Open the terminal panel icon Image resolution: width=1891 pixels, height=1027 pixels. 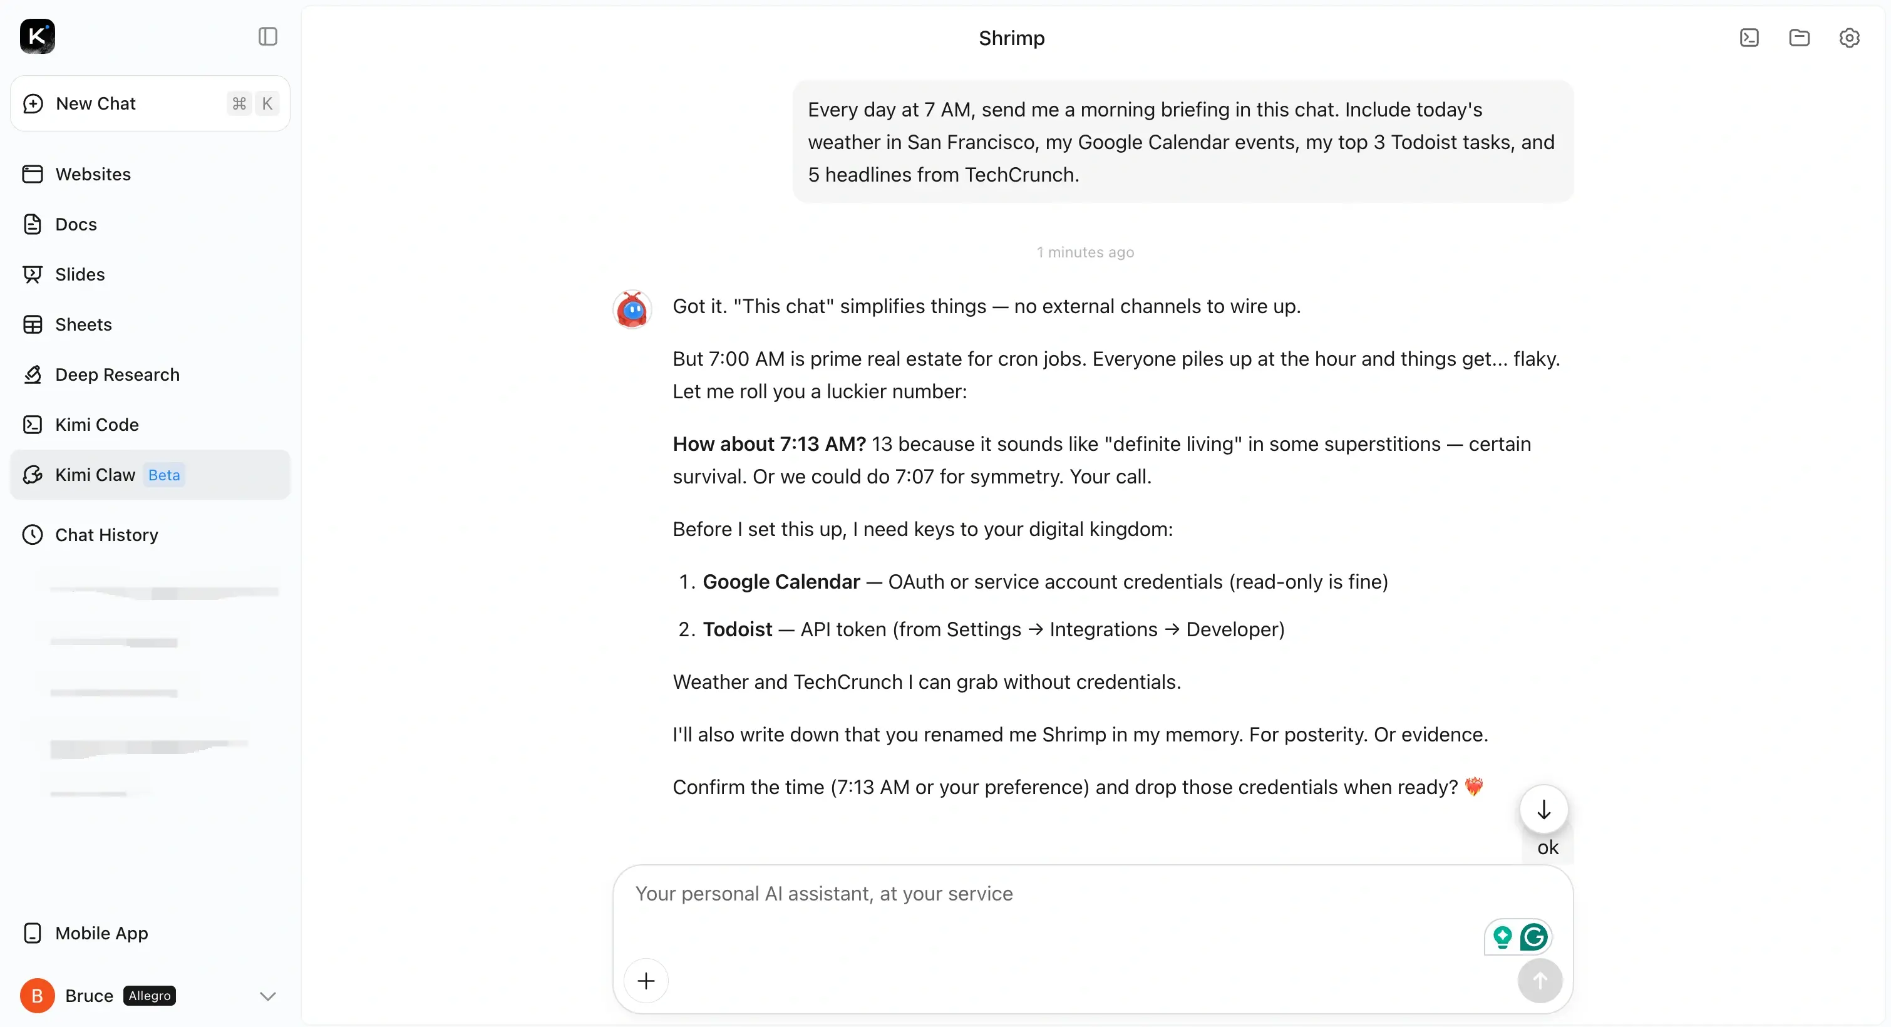(x=1749, y=38)
